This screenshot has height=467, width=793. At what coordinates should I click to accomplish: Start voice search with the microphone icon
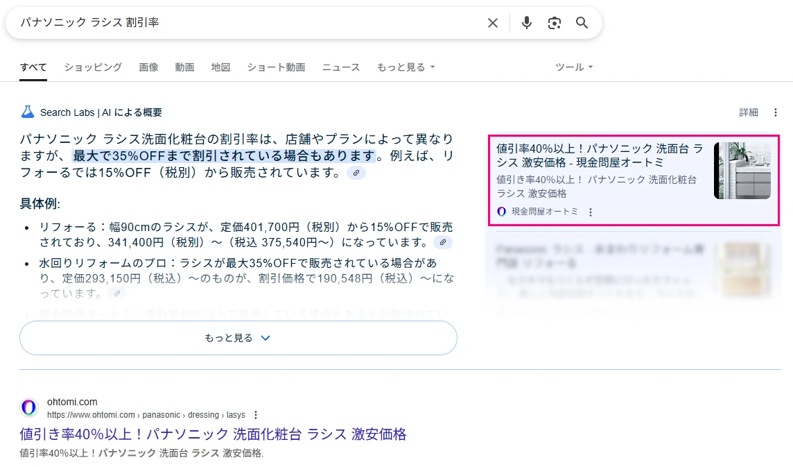[x=527, y=23]
